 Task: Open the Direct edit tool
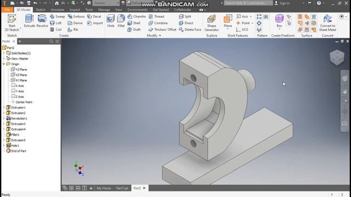[186, 23]
